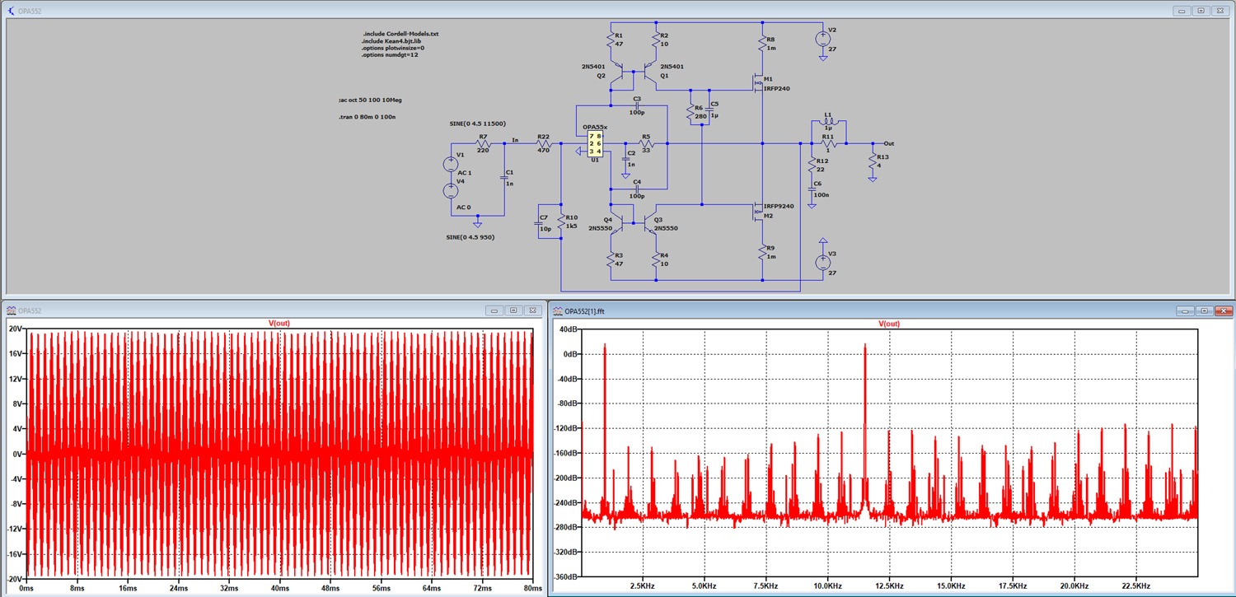Image resolution: width=1236 pixels, height=597 pixels.
Task: Select resistor R22 470 symbol
Action: (x=543, y=143)
